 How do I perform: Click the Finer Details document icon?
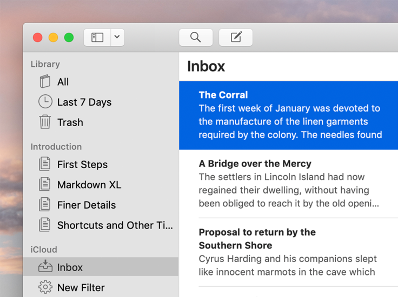[x=45, y=204]
